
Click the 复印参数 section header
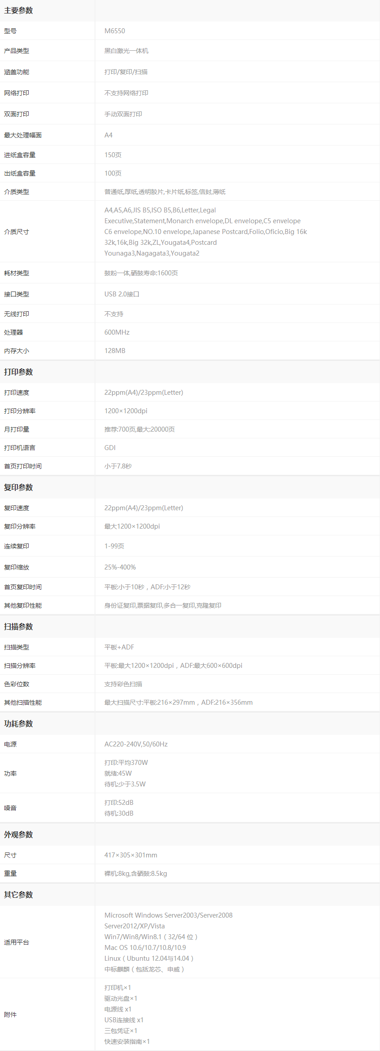(x=18, y=487)
